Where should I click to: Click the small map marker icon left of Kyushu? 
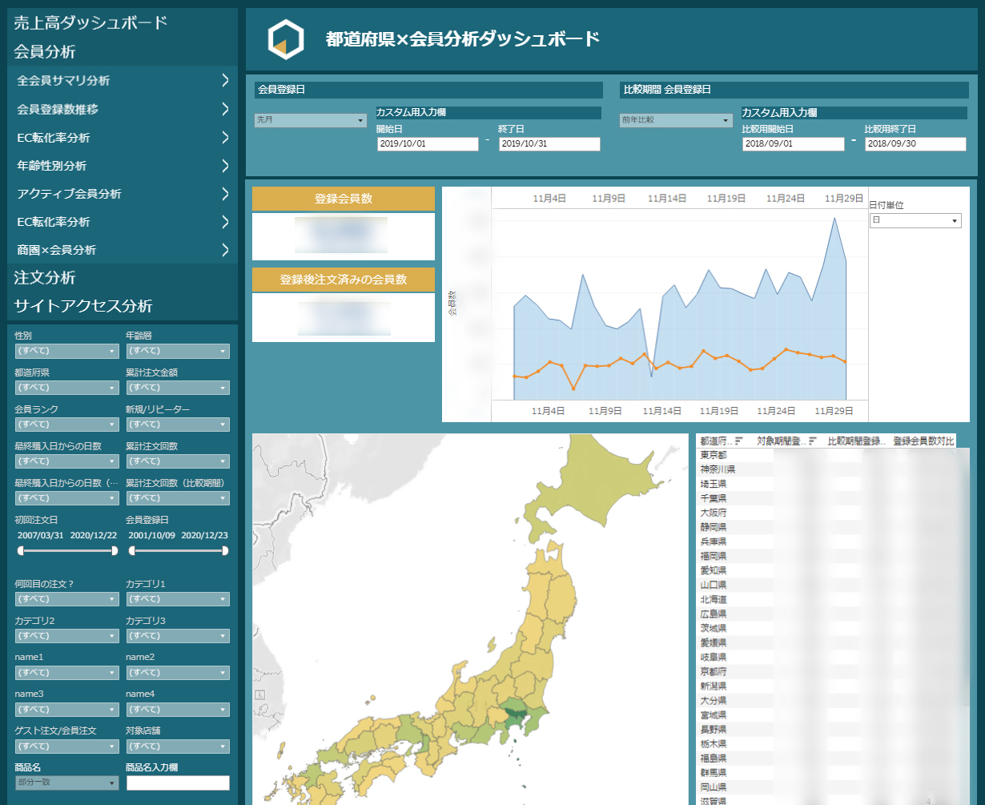259,696
